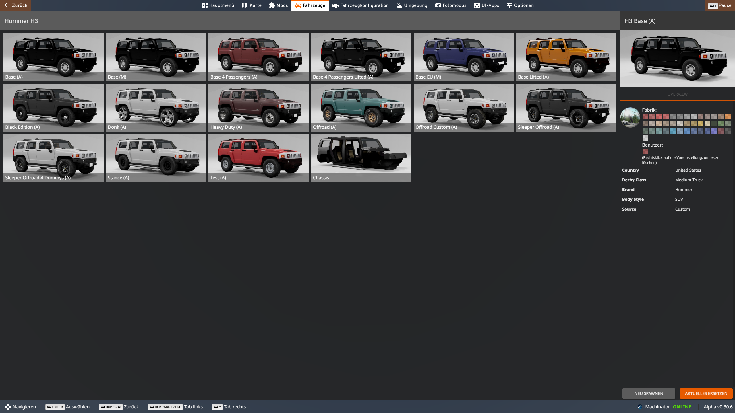The height and width of the screenshot is (413, 735).
Task: Select Black Edition (A) configuration
Action: click(53, 108)
